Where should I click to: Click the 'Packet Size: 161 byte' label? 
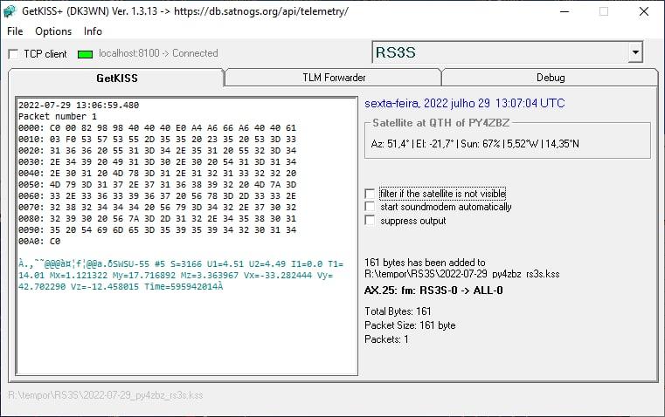pyautogui.click(x=410, y=325)
